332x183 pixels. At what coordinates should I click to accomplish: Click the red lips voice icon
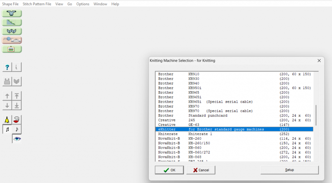pyautogui.click(x=17, y=120)
